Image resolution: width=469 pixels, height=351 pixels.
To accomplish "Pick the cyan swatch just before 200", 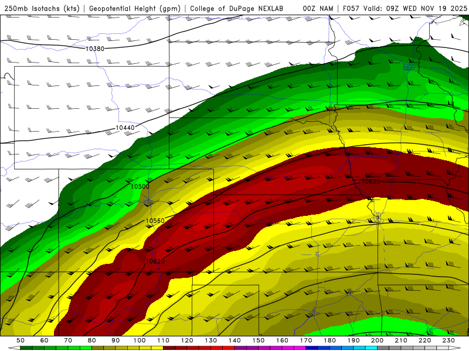I will point(372,348).
